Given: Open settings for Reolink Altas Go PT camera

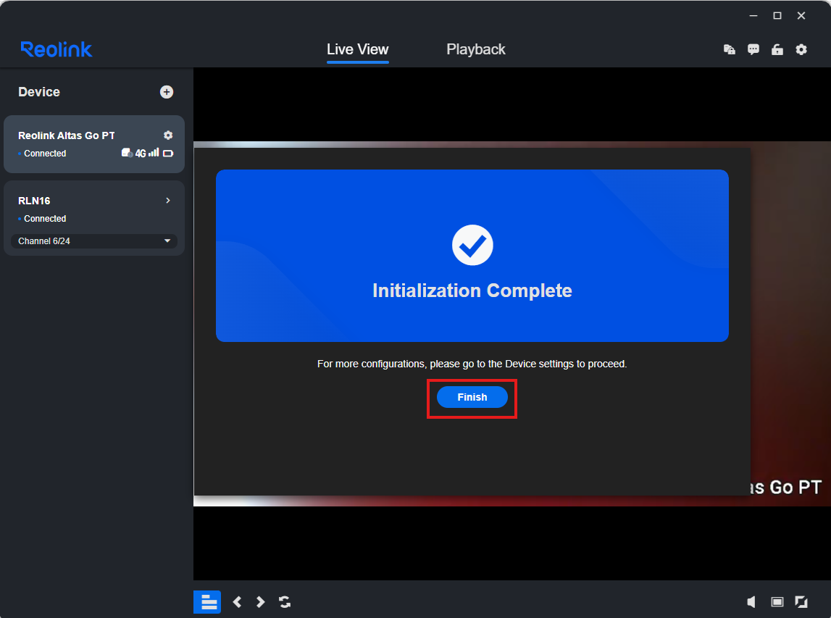Looking at the screenshot, I should point(168,135).
